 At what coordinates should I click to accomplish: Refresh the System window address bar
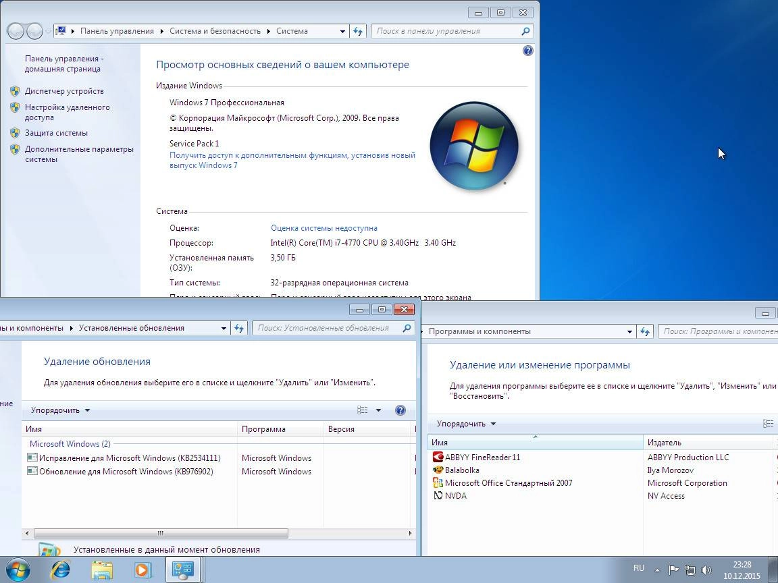click(x=358, y=31)
